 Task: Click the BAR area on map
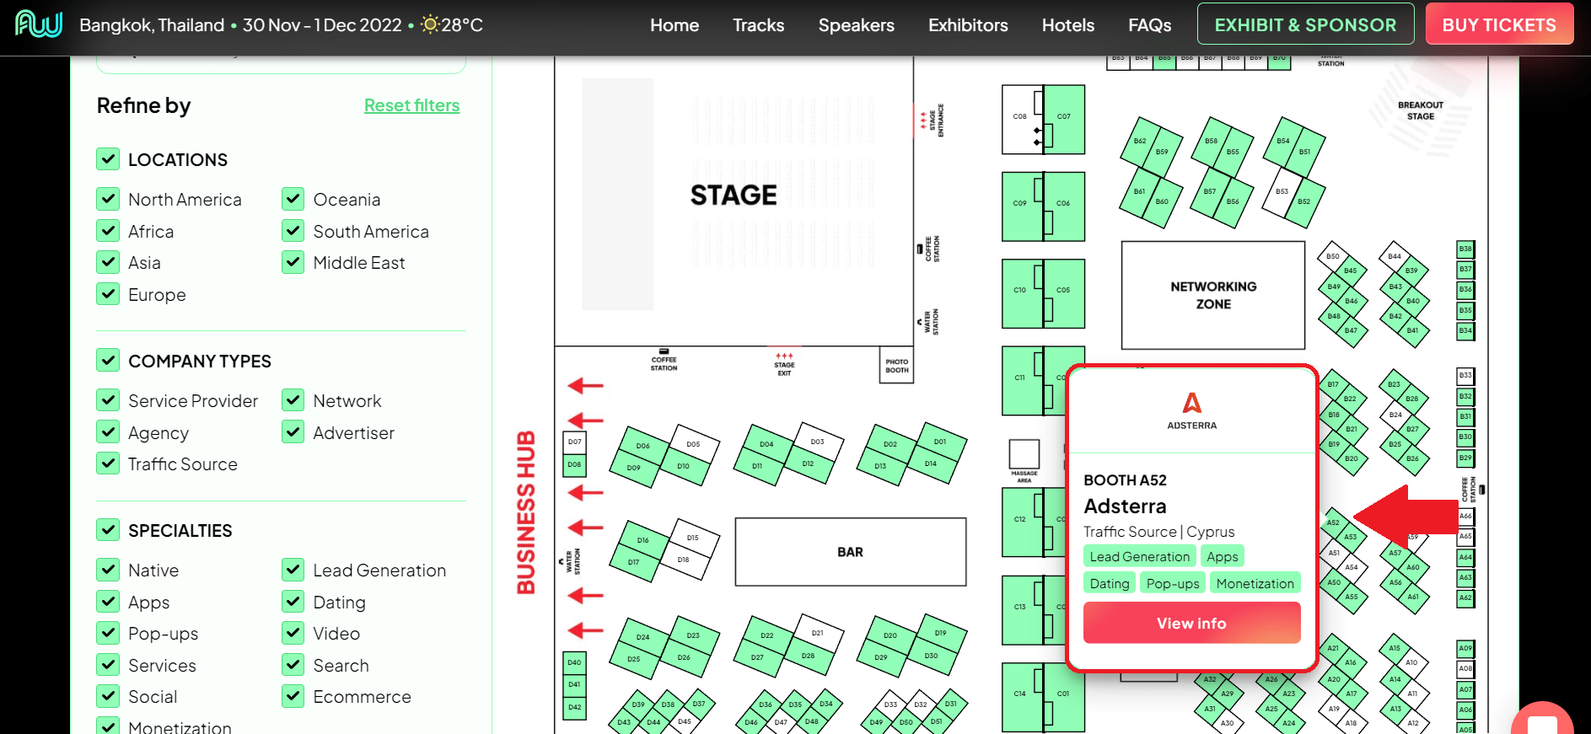click(851, 552)
